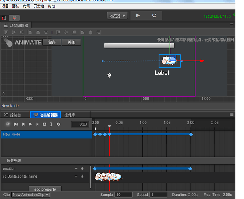Click the animation editor help icon

point(58,124)
